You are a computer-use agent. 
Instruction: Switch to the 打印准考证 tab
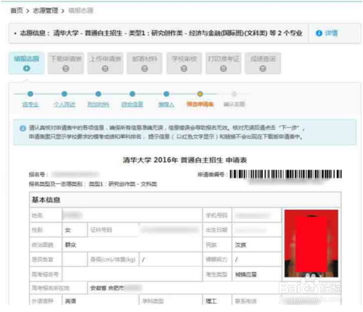[x=224, y=63]
